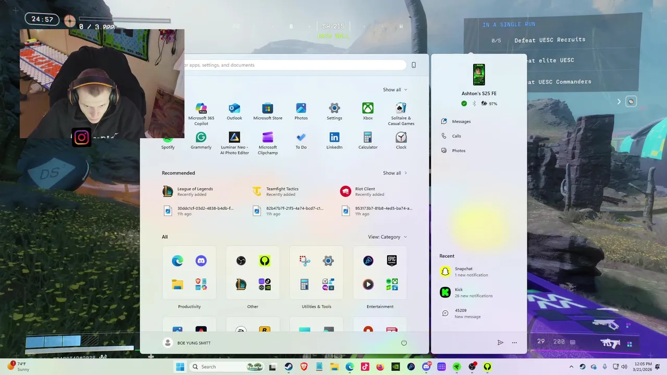This screenshot has width=667, height=375.
Task: Expand Show all for Recommended items
Action: (395, 173)
